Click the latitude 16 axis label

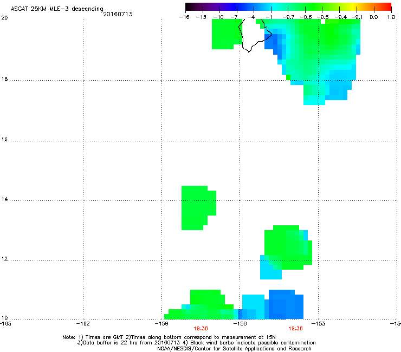click(x=4, y=139)
